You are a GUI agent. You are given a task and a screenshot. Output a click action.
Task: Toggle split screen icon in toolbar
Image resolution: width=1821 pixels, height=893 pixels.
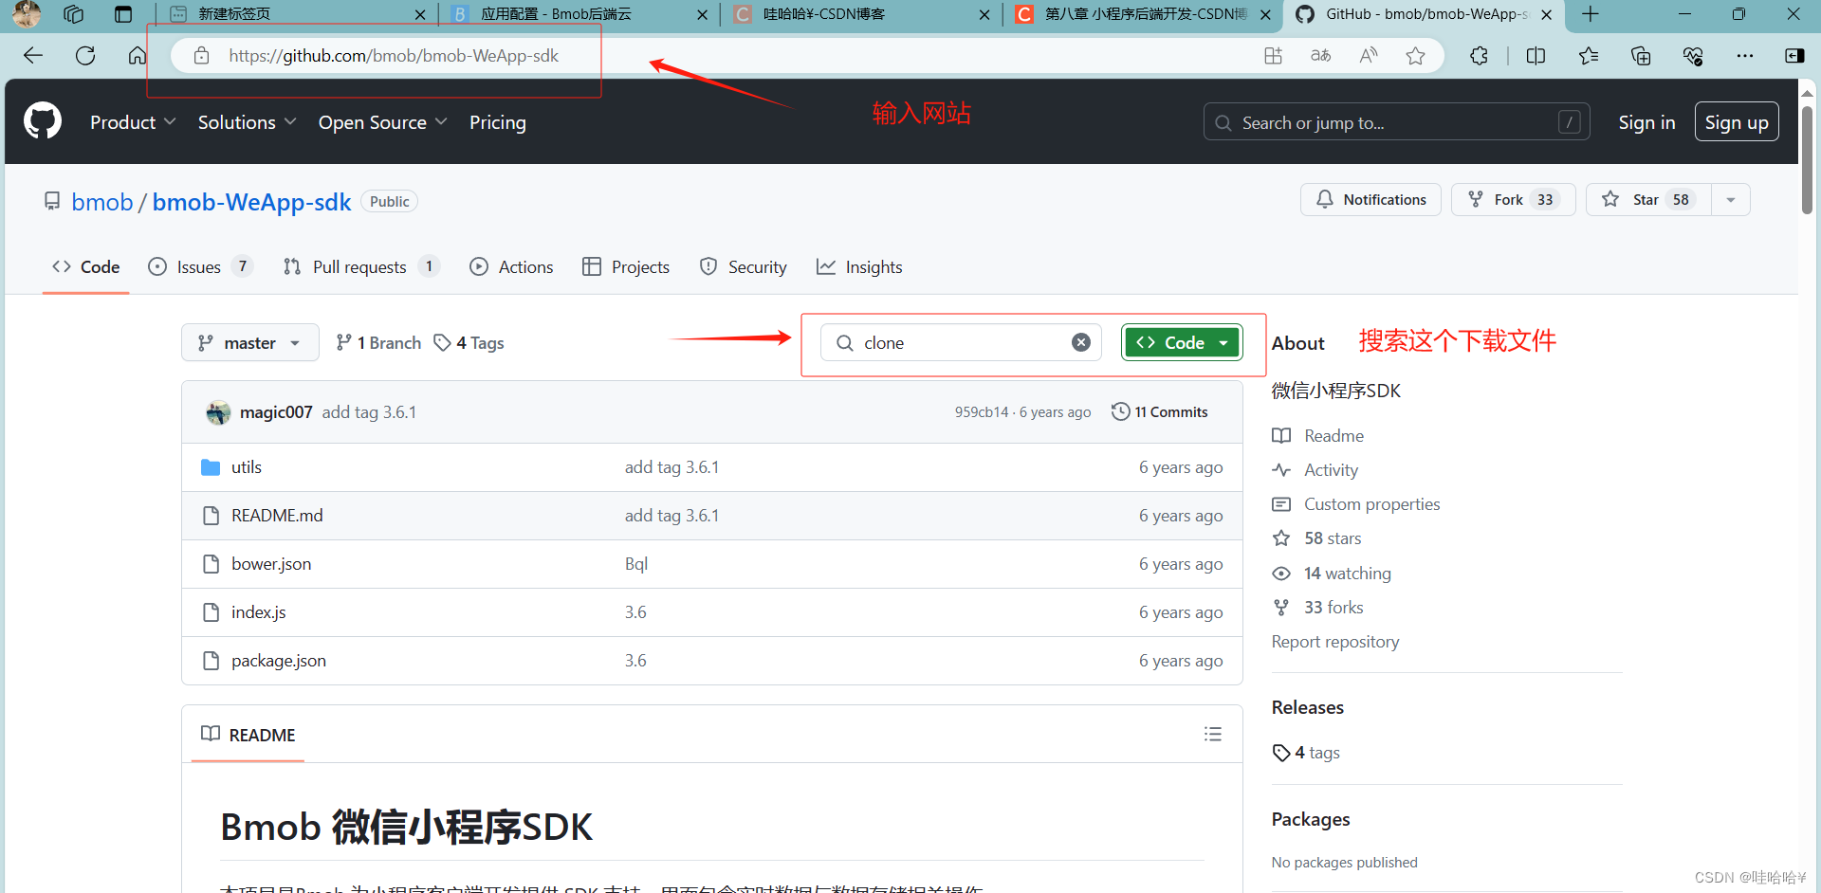(1536, 56)
